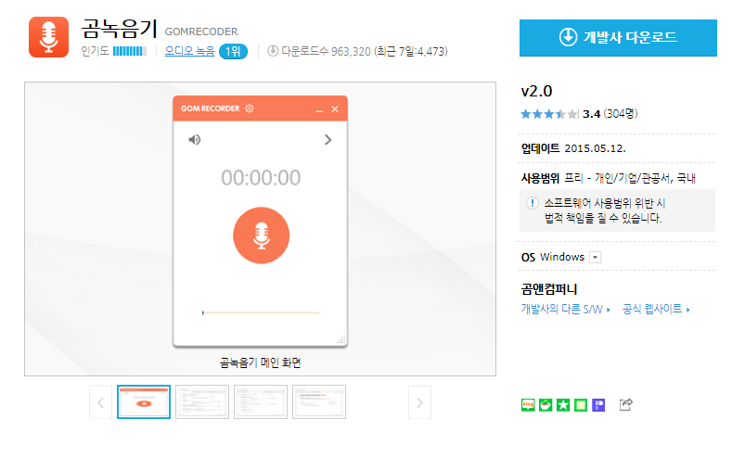732x458 pixels.
Task: Go to previous screenshot thumbnails
Action: [x=100, y=402]
